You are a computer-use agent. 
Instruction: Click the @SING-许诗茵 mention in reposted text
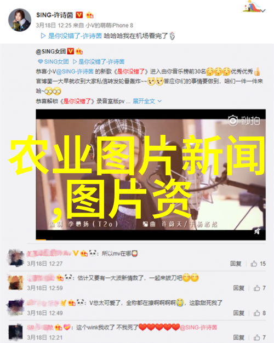pos(75,71)
